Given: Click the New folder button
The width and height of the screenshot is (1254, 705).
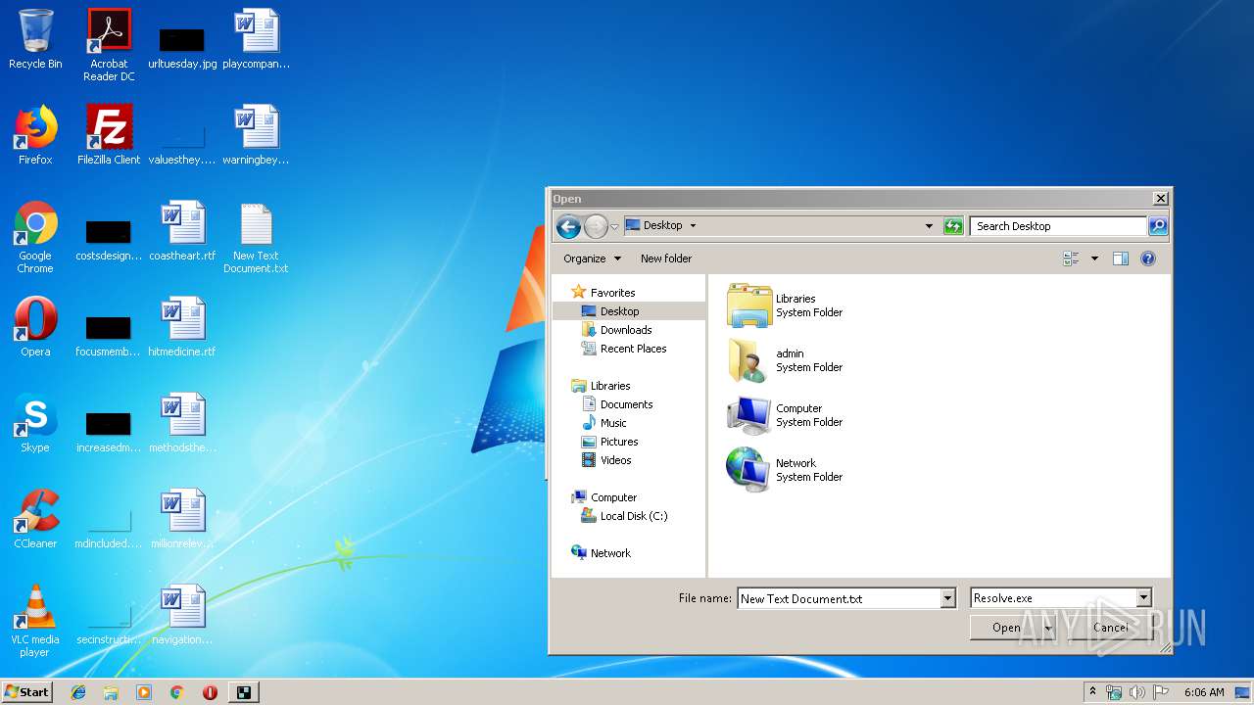Looking at the screenshot, I should pos(666,258).
